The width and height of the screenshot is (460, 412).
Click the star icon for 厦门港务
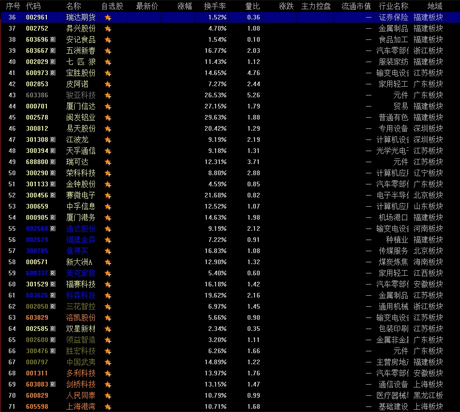click(x=108, y=218)
